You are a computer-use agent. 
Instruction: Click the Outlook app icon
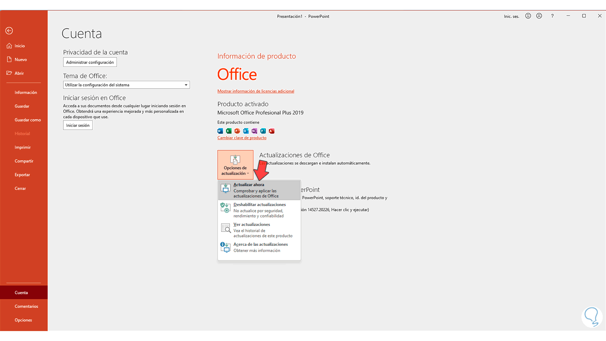click(x=246, y=131)
